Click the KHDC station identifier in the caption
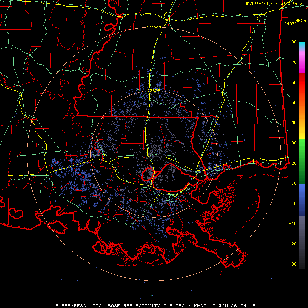 coord(200,306)
